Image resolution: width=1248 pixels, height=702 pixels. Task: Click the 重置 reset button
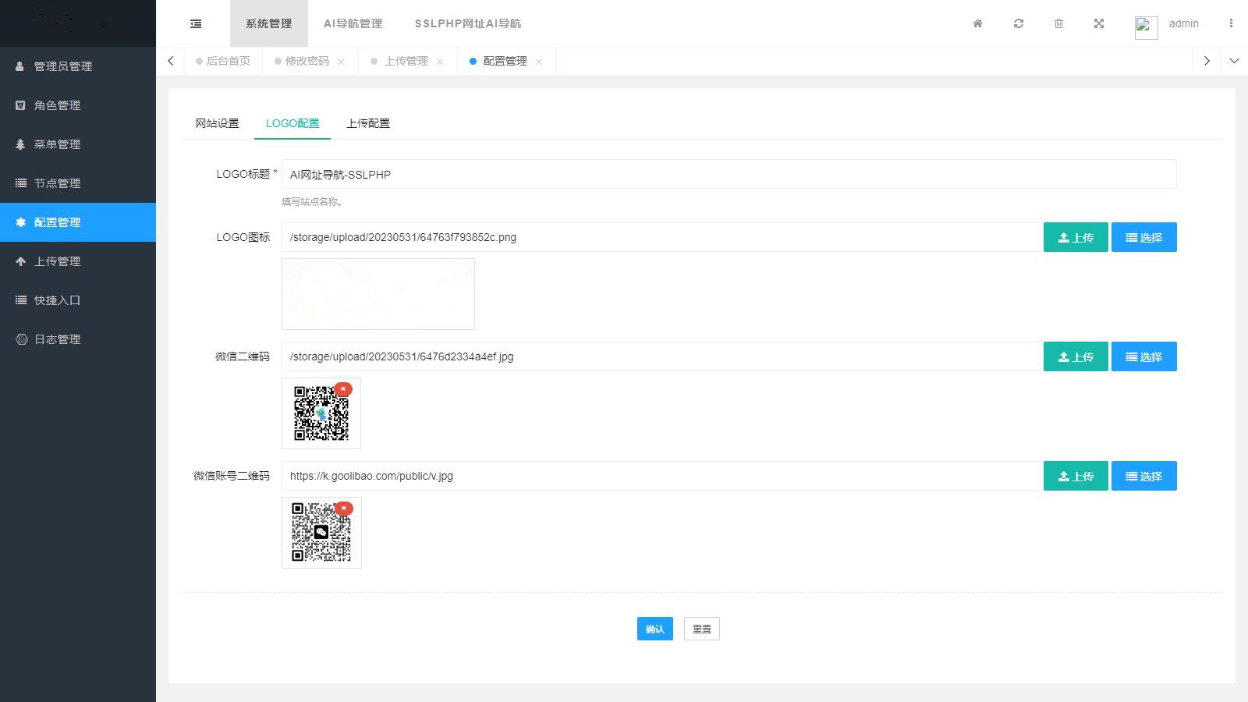(x=701, y=629)
